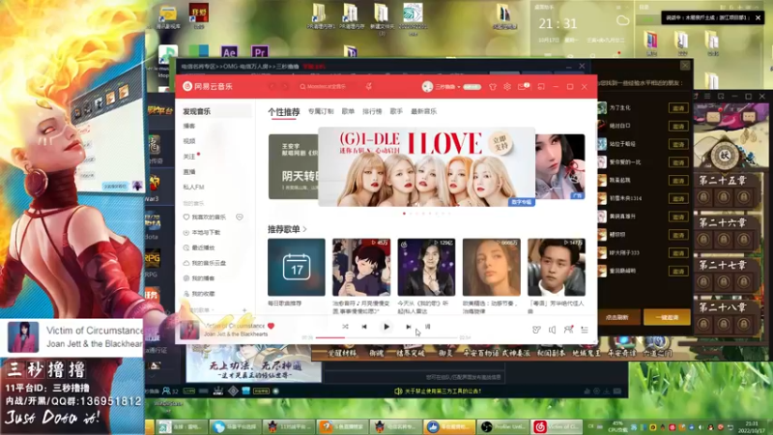Click the song progress bar

click(387, 337)
